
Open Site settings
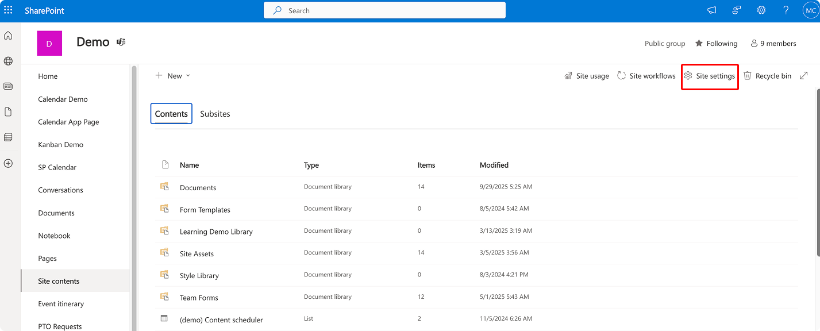point(710,76)
